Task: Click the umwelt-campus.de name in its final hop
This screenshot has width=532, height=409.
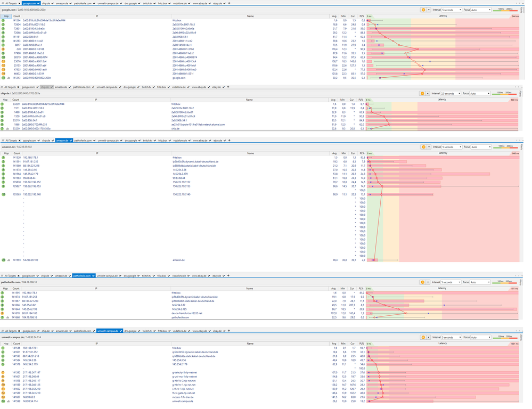Action: (183, 401)
